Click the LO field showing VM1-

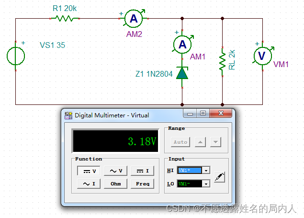point(190,184)
